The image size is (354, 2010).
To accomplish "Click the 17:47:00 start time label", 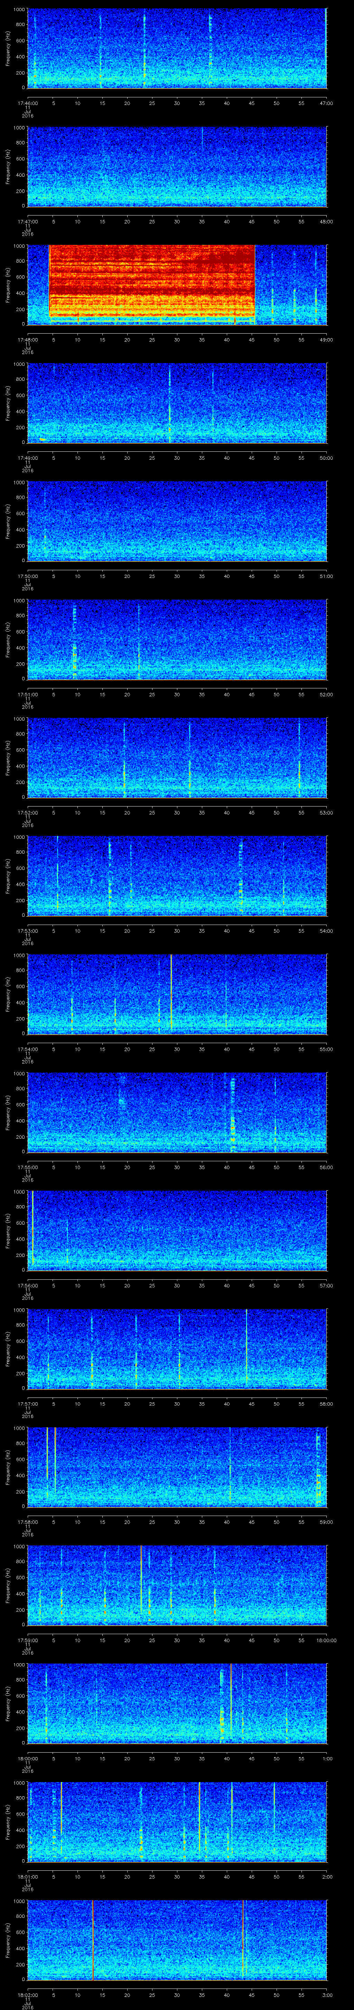I will [x=28, y=222].
